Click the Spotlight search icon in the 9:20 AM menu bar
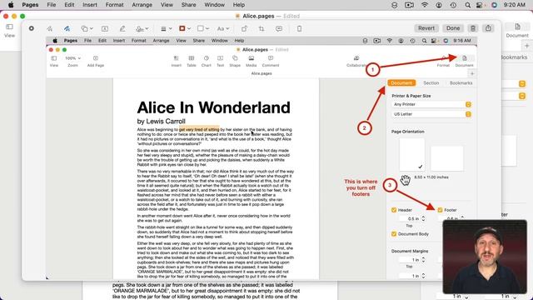Screen dimensions: 533x300 pos(468,5)
